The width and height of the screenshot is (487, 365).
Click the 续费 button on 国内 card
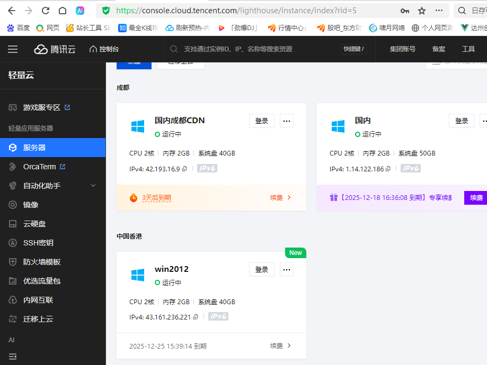coord(476,197)
